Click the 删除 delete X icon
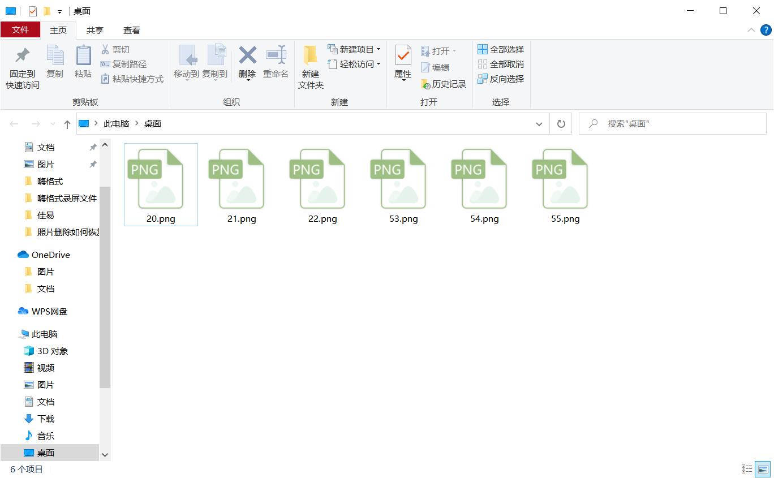Image resolution: width=774 pixels, height=478 pixels. (247, 55)
